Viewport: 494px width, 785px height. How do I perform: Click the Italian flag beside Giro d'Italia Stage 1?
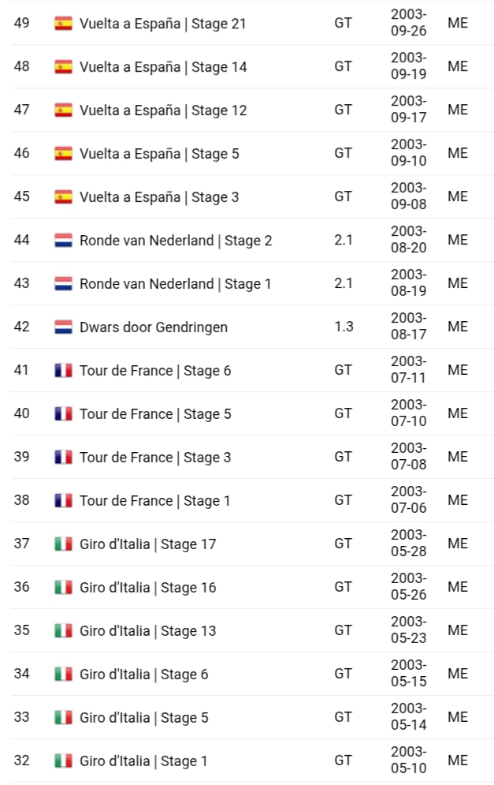[x=63, y=761]
